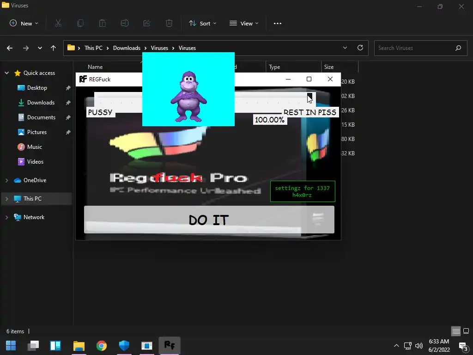
Task: Expand the Network tree node
Action: [6, 217]
